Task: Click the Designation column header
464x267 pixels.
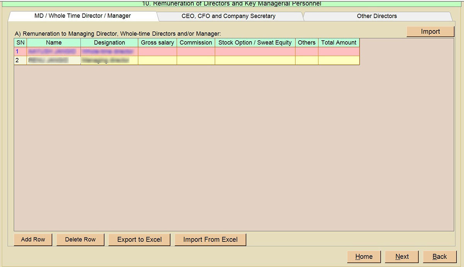Action: point(109,42)
